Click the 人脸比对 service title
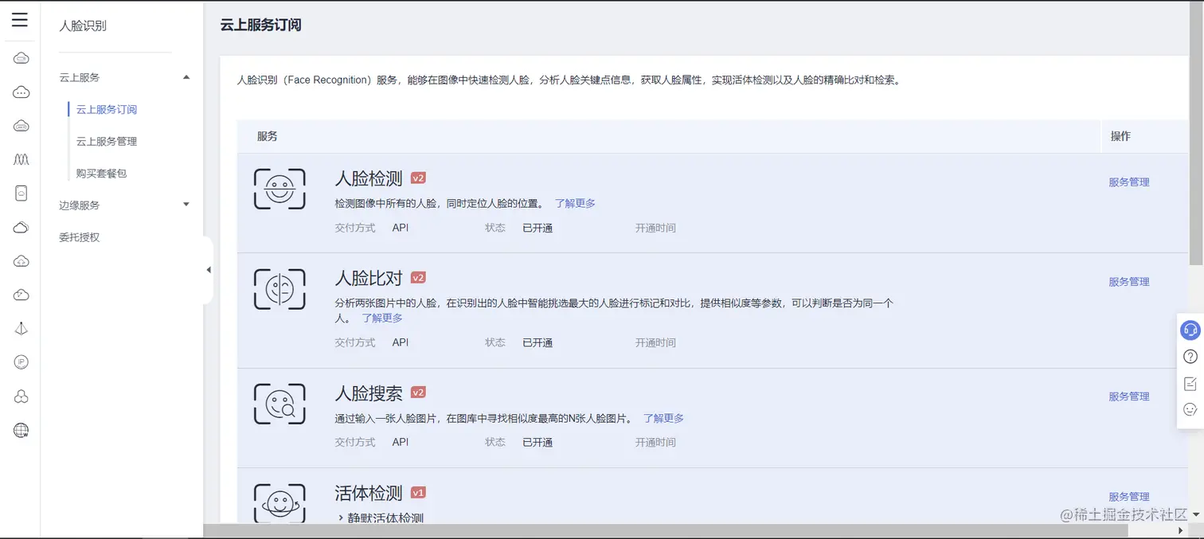The height and width of the screenshot is (539, 1204). point(369,278)
